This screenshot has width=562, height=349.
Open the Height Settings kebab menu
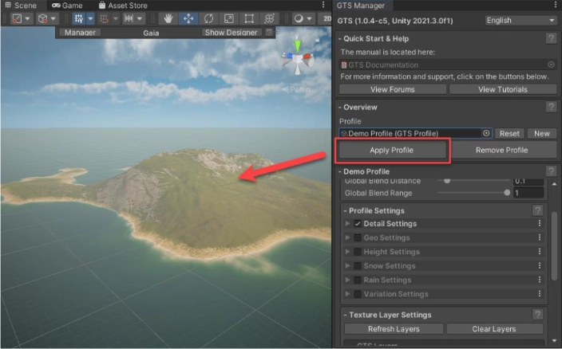tap(540, 252)
